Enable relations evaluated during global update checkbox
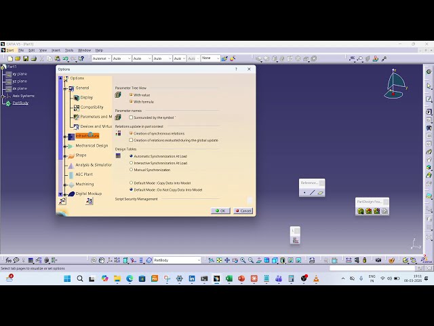 tap(131, 141)
